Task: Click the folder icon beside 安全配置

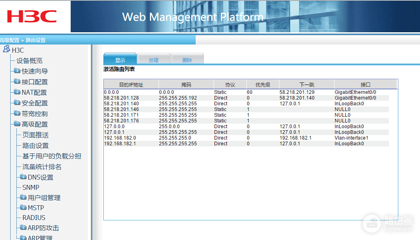Action: click(x=17, y=103)
